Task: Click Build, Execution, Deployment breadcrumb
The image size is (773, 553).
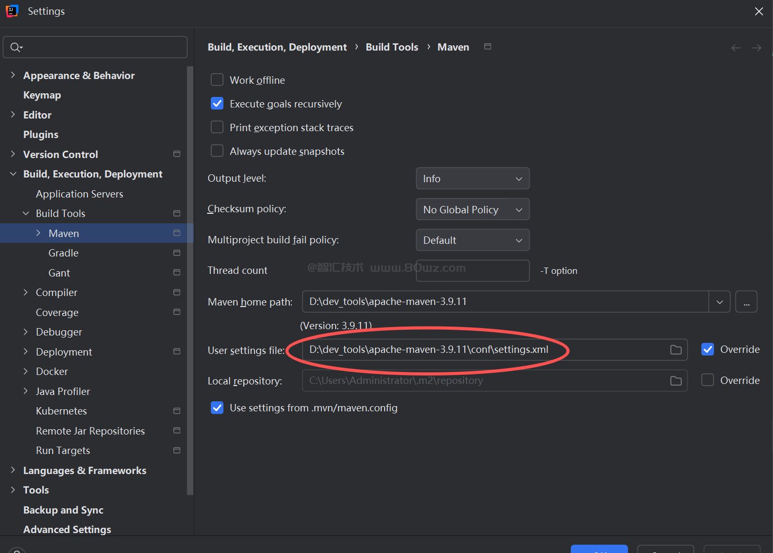Action: pos(277,47)
